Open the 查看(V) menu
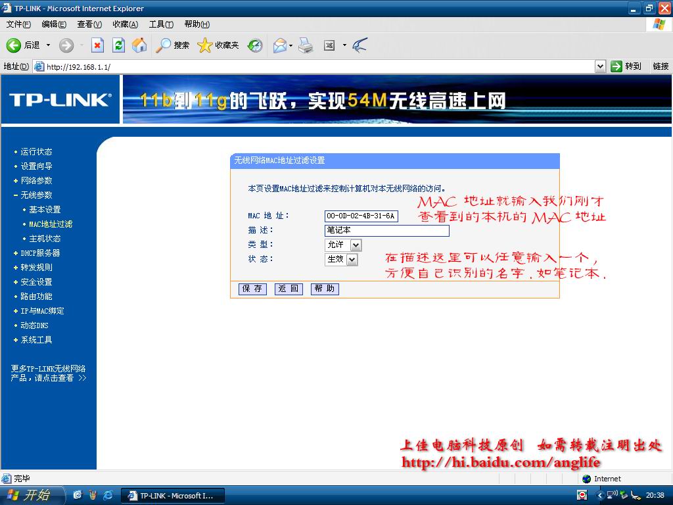 click(89, 24)
